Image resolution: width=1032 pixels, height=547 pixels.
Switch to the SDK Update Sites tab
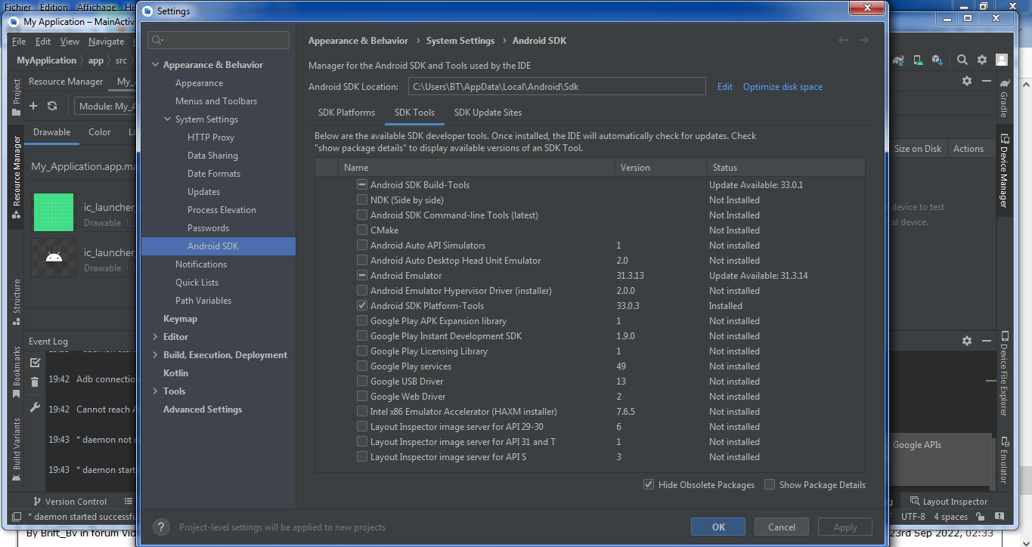tap(488, 113)
